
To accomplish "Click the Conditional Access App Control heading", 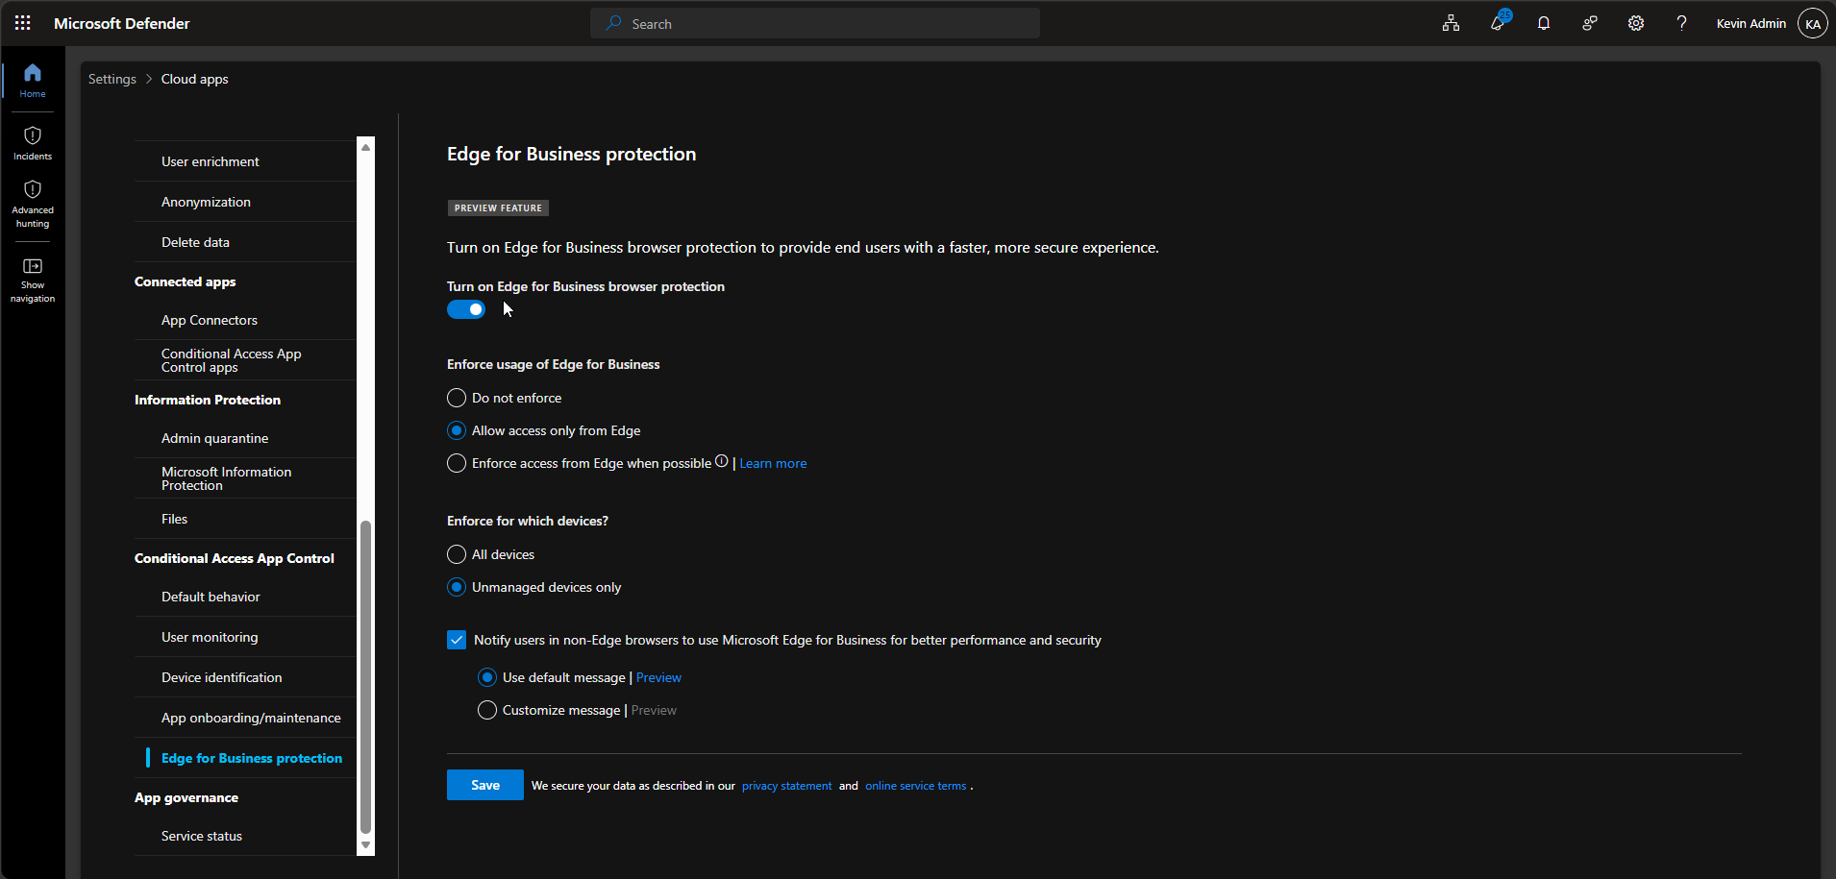I will (235, 558).
